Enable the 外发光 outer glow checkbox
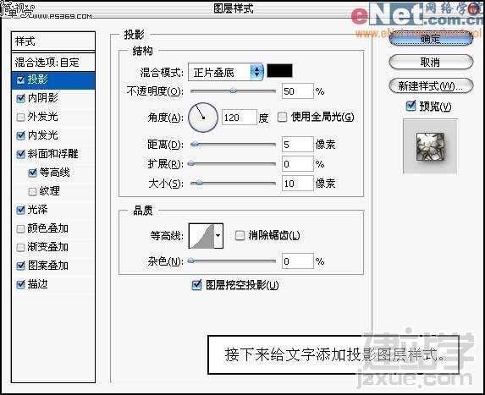 20,117
